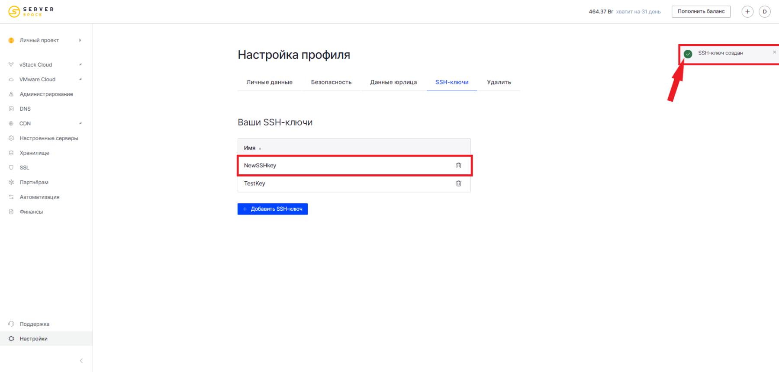The height and width of the screenshot is (372, 779).
Task: Open Настройки in sidebar
Action: [33, 338]
